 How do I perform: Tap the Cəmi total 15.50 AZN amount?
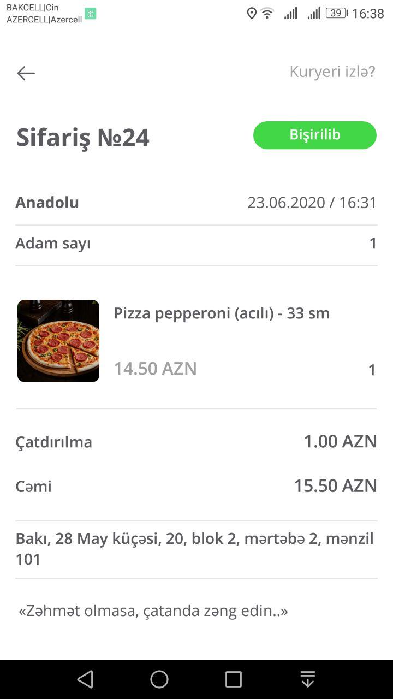(x=335, y=486)
